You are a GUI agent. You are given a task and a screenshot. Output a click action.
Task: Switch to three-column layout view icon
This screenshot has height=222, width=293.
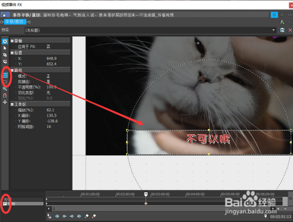pos(290,15)
